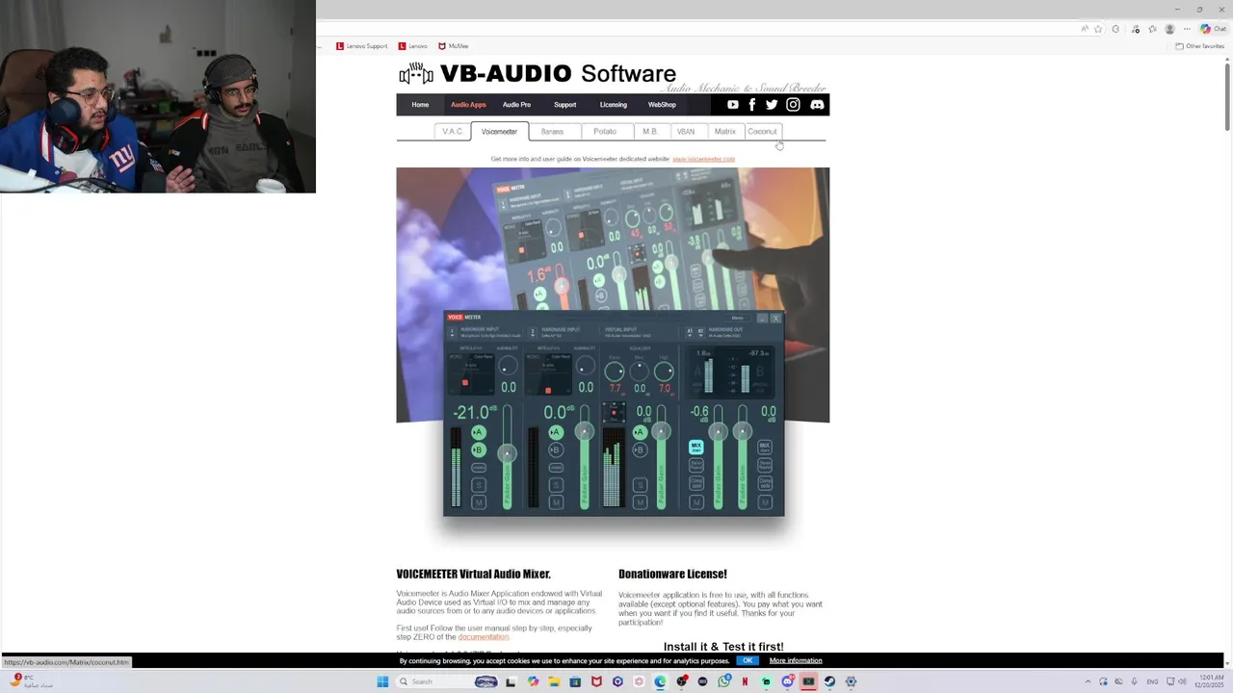Open the Lenovo bookmark

tap(412, 46)
